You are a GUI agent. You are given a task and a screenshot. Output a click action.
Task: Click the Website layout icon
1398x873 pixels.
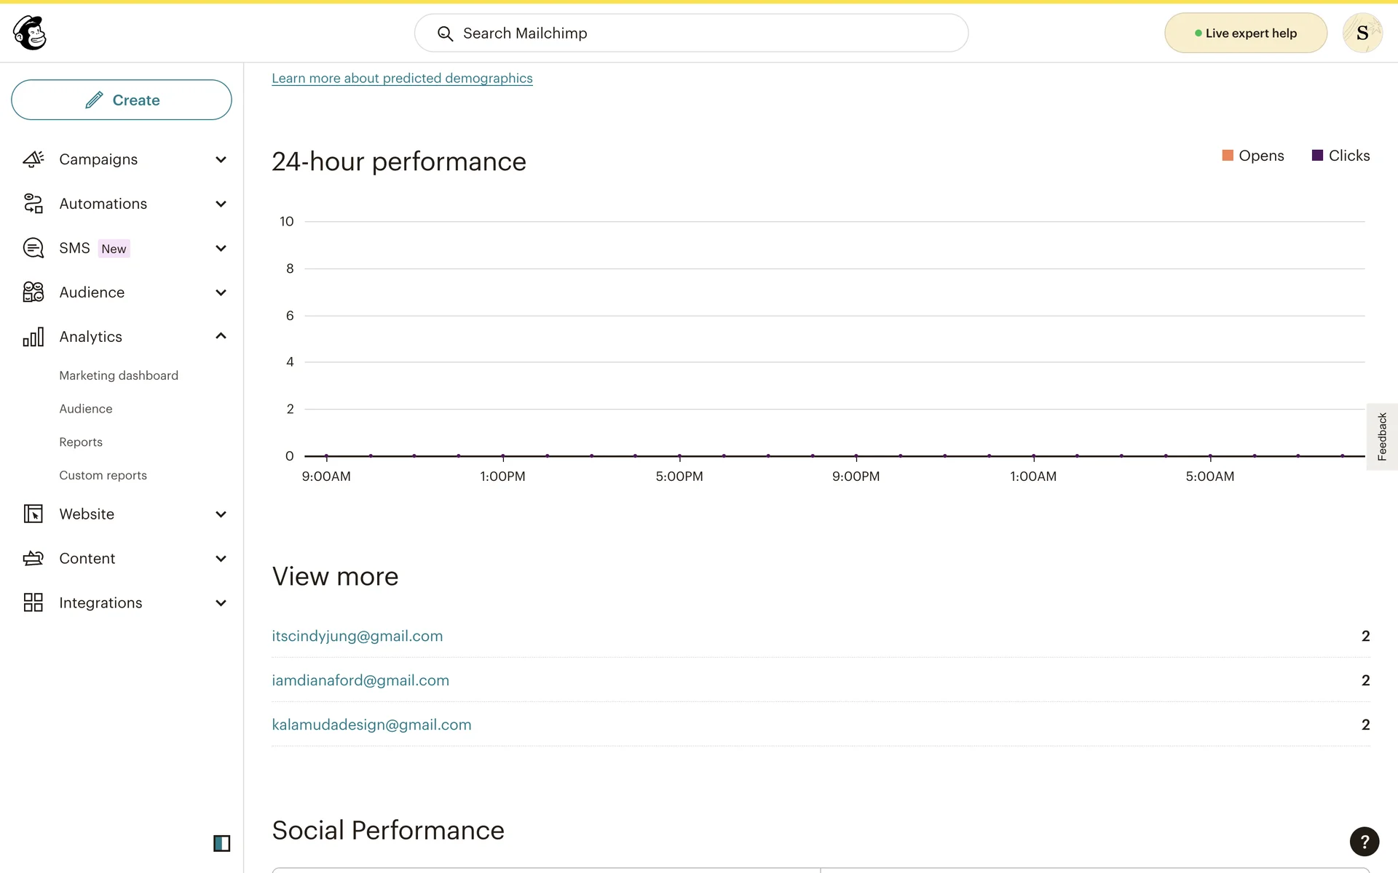click(33, 514)
